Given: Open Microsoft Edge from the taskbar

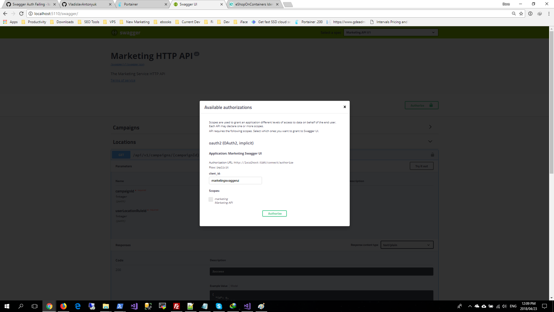Looking at the screenshot, I should [x=78, y=306].
